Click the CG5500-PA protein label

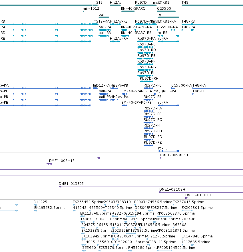click(182, 85)
